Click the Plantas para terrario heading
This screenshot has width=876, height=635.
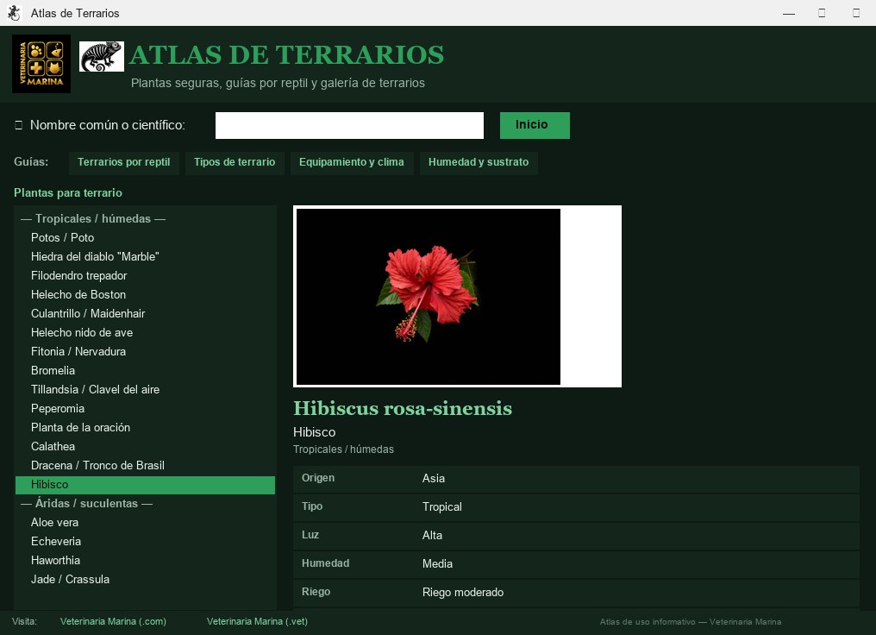pos(68,193)
